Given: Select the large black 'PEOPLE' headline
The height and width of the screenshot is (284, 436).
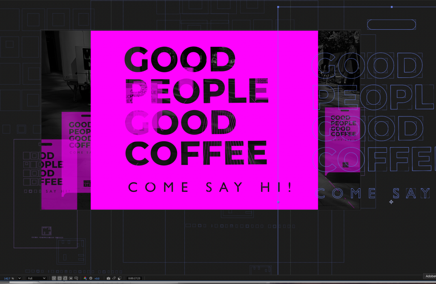Looking at the screenshot, I should pos(197,91).
